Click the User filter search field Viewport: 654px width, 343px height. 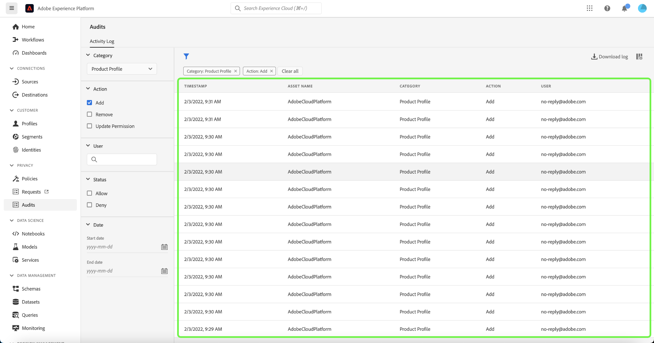[122, 159]
